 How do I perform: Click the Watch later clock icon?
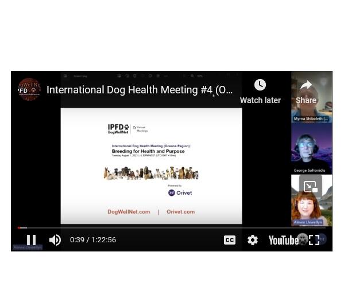coord(260,85)
